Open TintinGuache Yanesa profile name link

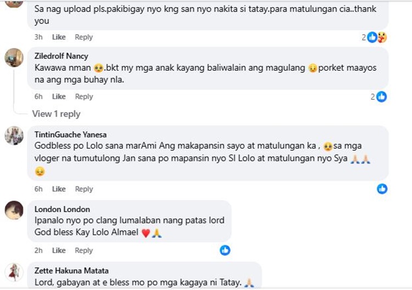(x=70, y=135)
